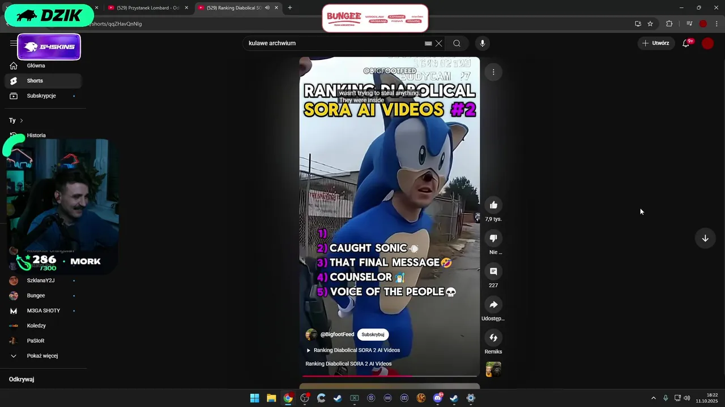Open Chrome three-dot menu

coord(717,24)
